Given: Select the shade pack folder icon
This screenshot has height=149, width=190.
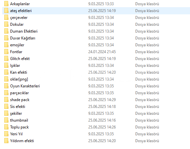Looking at the screenshot, I should point(6,100).
